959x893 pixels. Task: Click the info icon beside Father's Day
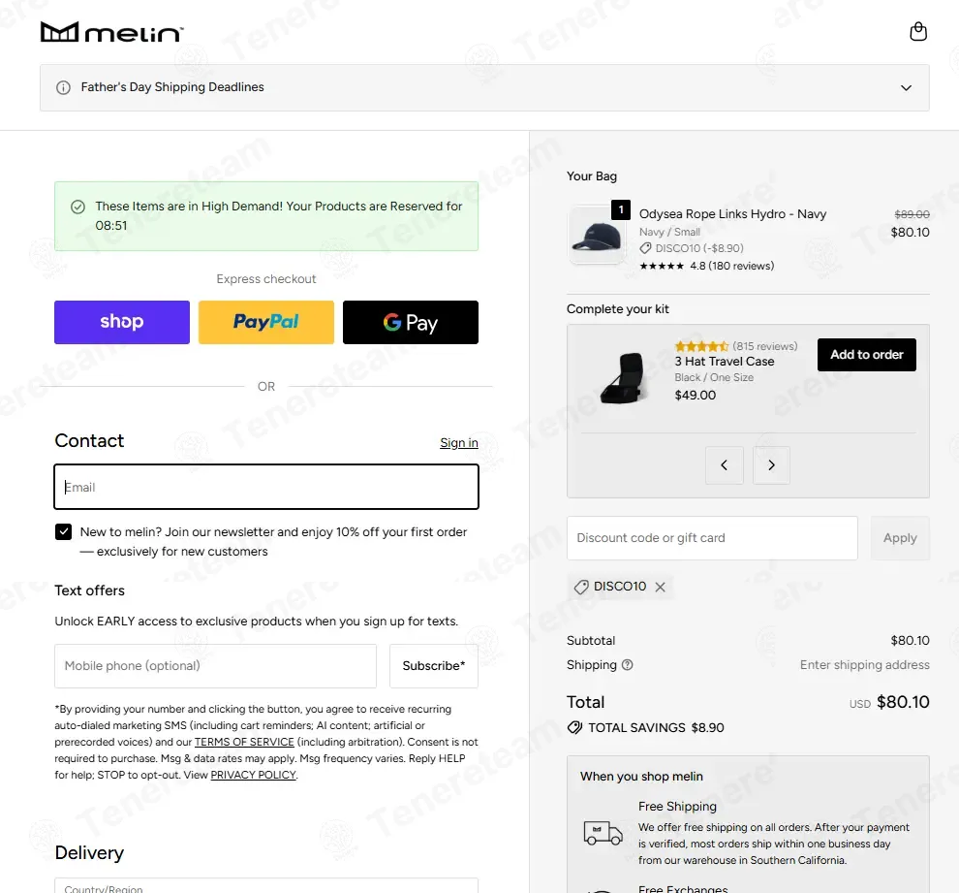(63, 87)
